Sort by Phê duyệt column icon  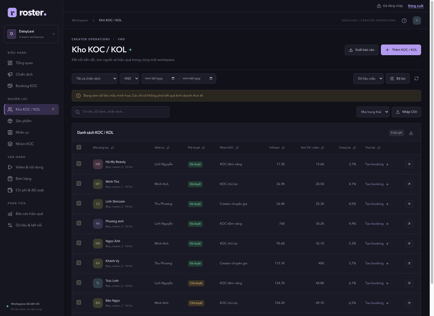point(203,148)
